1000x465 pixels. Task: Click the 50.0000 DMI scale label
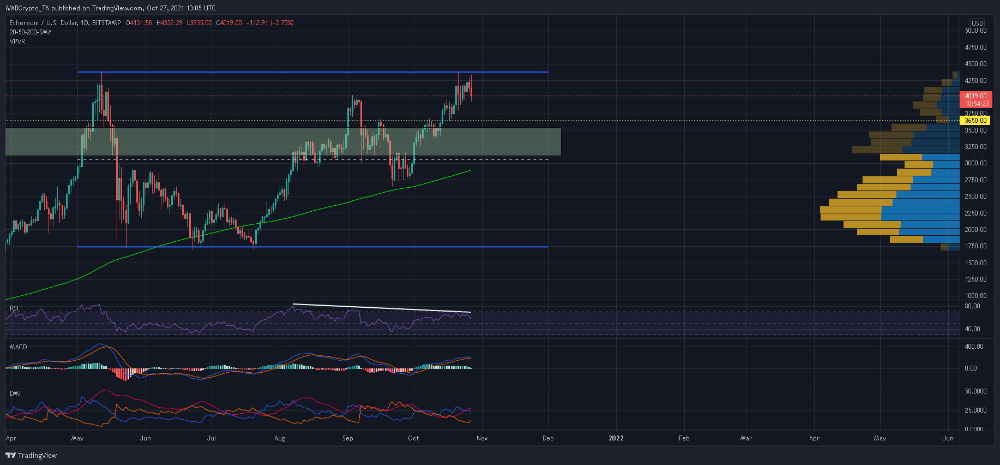coord(975,391)
